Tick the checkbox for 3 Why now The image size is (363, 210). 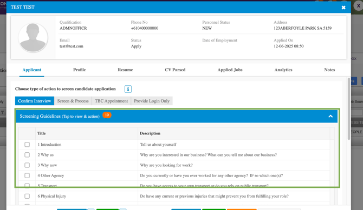click(27, 165)
